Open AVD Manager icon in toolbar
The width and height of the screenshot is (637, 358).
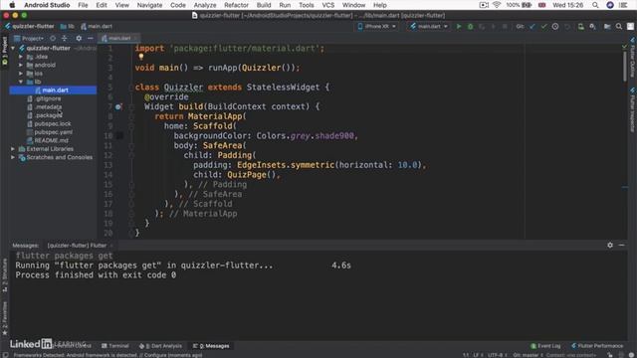pyautogui.click(x=581, y=27)
